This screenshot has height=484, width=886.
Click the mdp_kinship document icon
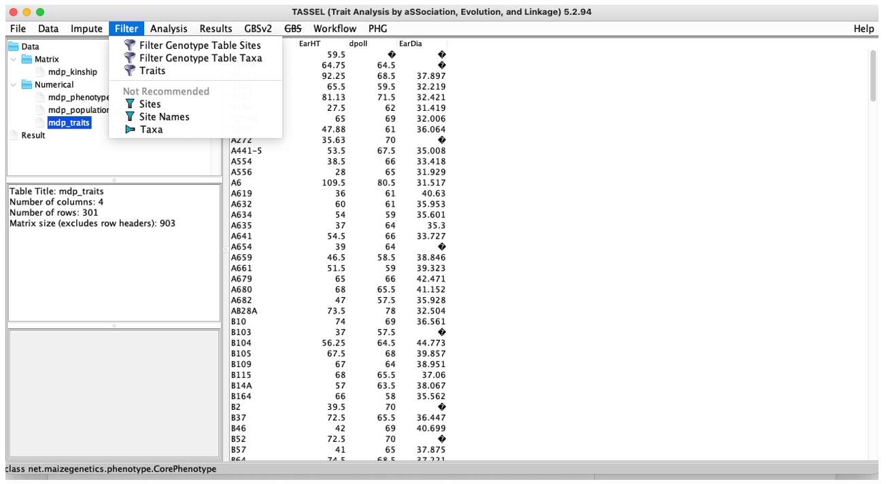pos(40,72)
